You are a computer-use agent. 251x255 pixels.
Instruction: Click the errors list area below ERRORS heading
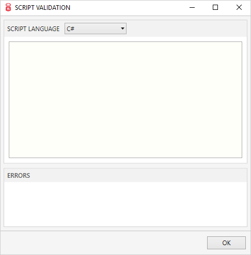point(126,204)
